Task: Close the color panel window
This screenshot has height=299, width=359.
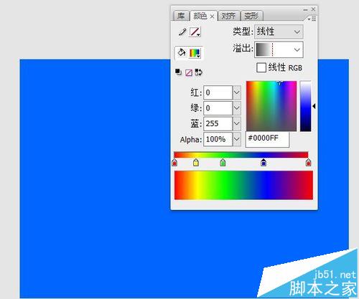Action: [x=313, y=9]
